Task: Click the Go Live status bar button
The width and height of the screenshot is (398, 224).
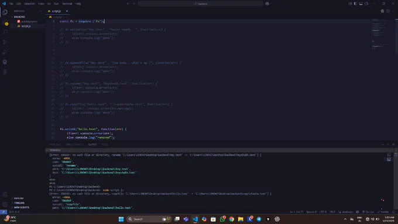Action: (x=368, y=212)
